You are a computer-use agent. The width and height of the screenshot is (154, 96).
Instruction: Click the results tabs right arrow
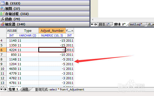(6, 89)
